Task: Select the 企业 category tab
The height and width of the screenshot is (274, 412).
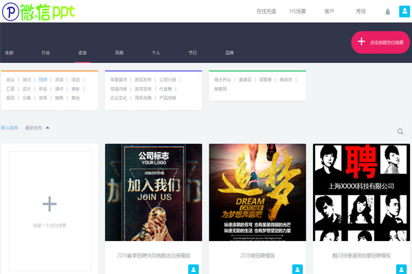Action: 82,53
